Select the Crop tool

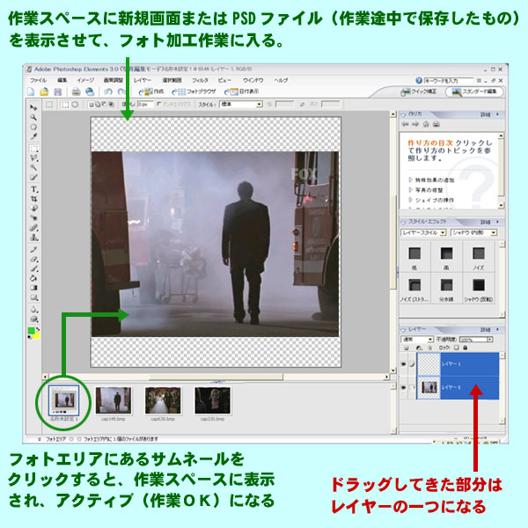pos(33,199)
